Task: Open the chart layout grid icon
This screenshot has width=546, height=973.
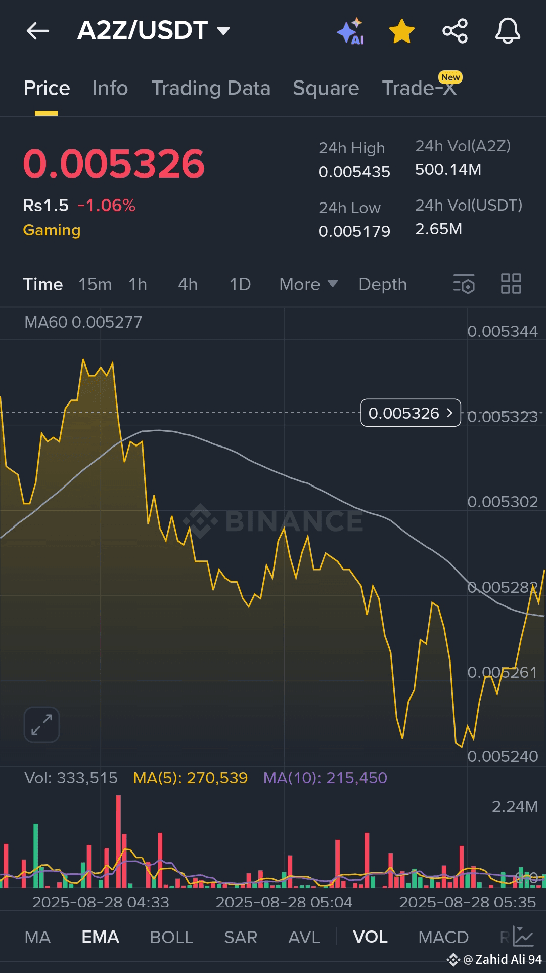Action: click(x=511, y=283)
